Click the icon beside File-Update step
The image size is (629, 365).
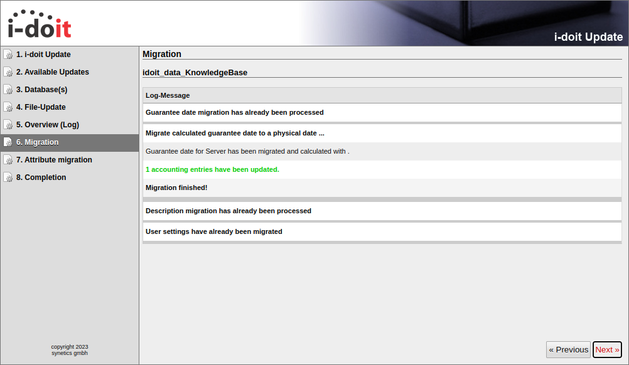click(8, 107)
